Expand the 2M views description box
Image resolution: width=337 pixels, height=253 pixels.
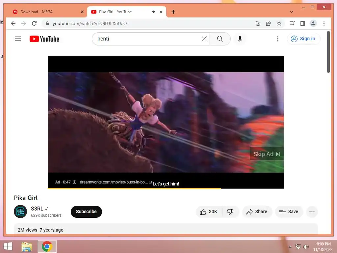coord(166,229)
